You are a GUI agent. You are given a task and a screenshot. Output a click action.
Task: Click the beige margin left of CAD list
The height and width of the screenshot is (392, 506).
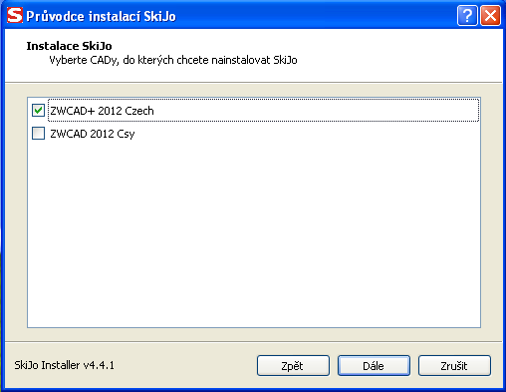tap(16, 212)
